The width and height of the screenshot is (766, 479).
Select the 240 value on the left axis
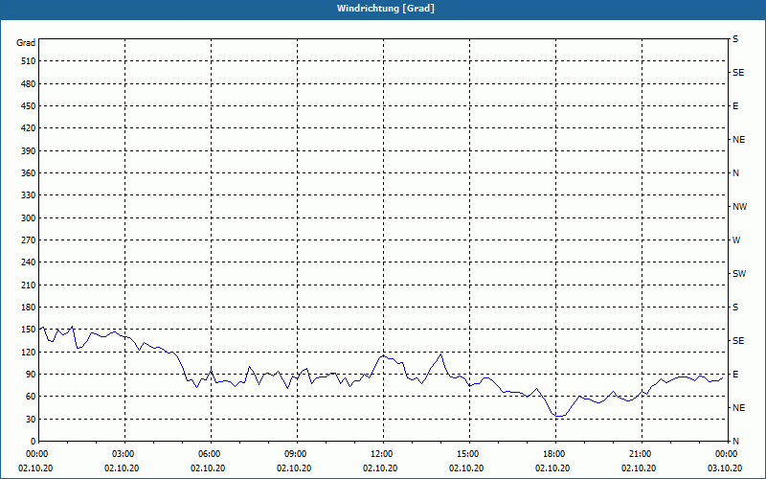(x=29, y=262)
